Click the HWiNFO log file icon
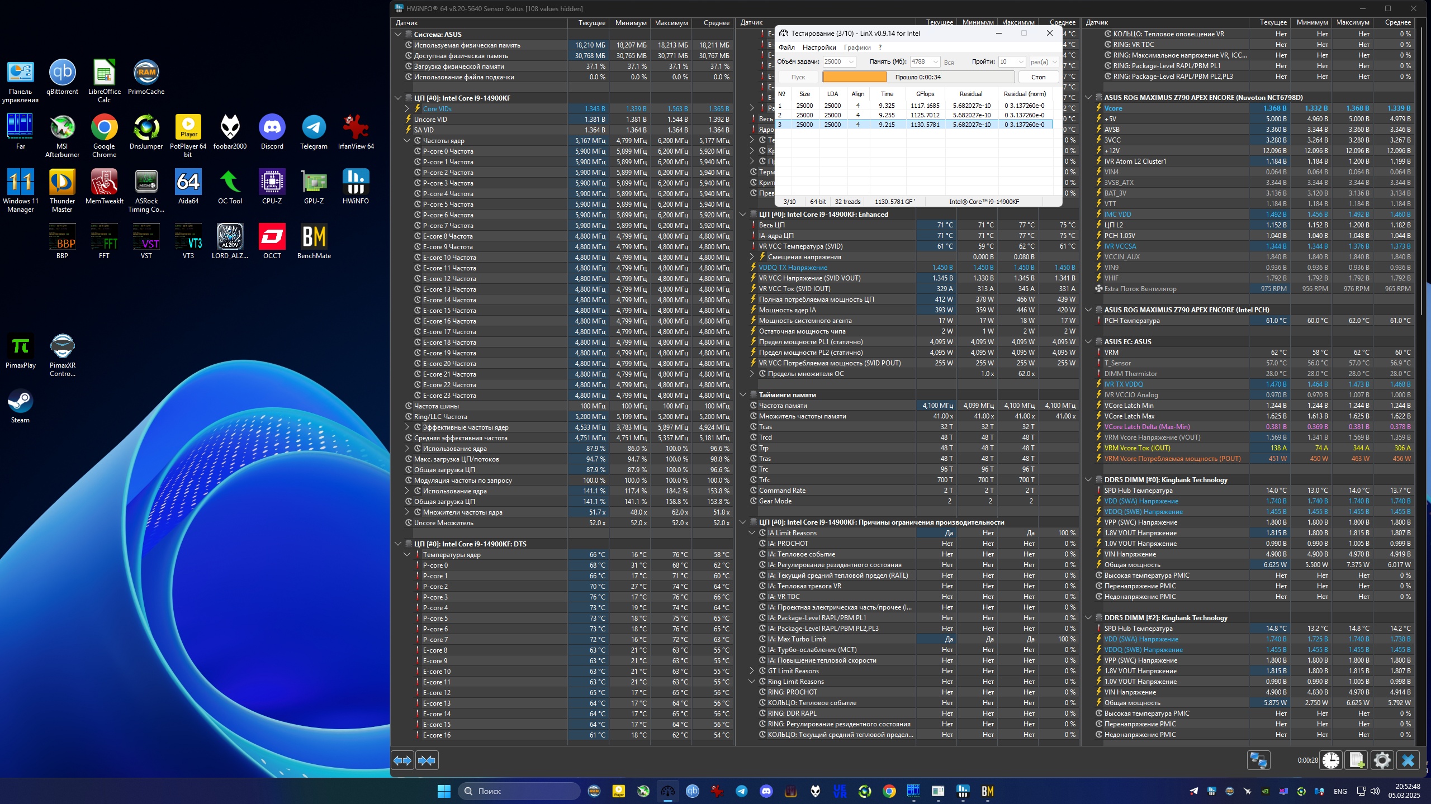The image size is (1431, 804). (x=1357, y=760)
